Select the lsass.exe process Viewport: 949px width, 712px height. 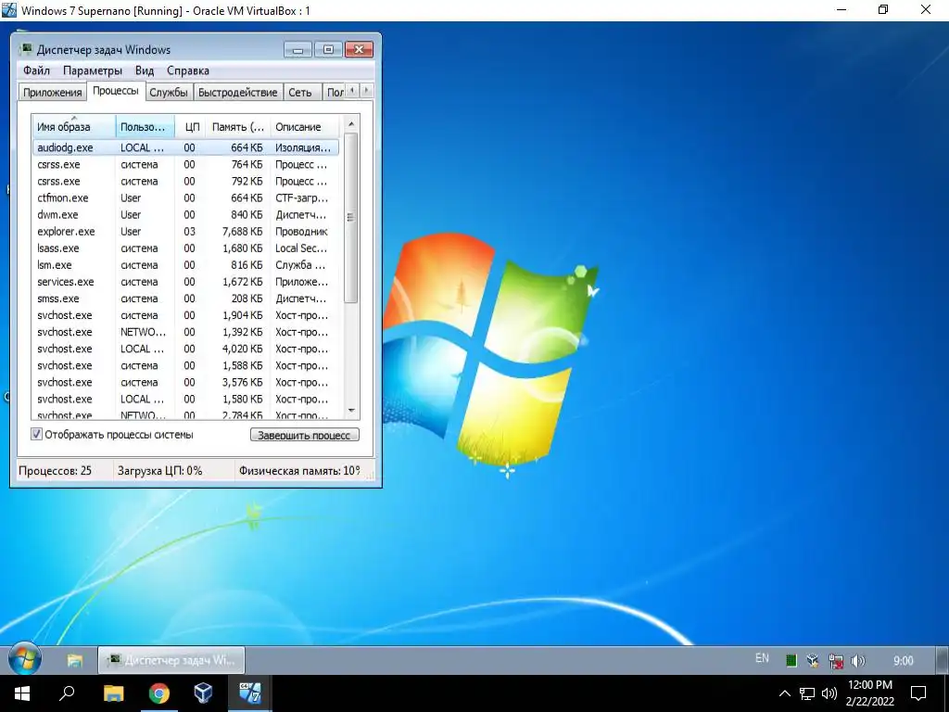tap(185, 248)
